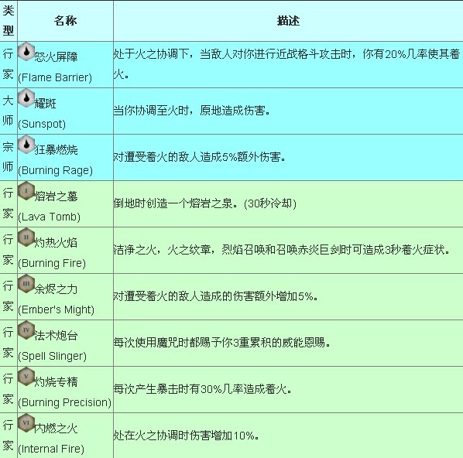This screenshot has height=458, width=463.
Task: Click the (Lava Tomb) name text
Action: click(x=49, y=217)
